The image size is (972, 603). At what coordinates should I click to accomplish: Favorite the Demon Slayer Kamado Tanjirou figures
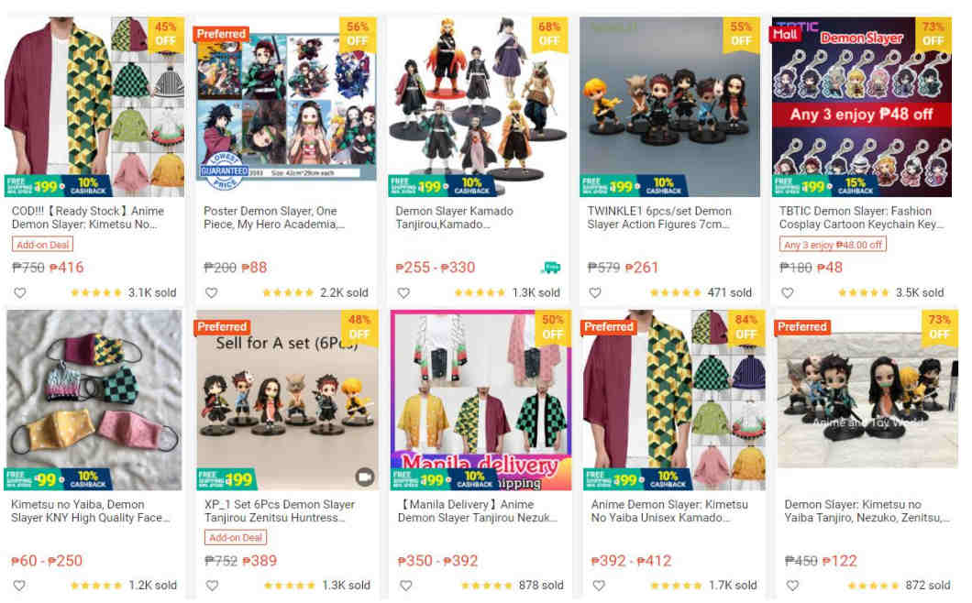coord(403,292)
